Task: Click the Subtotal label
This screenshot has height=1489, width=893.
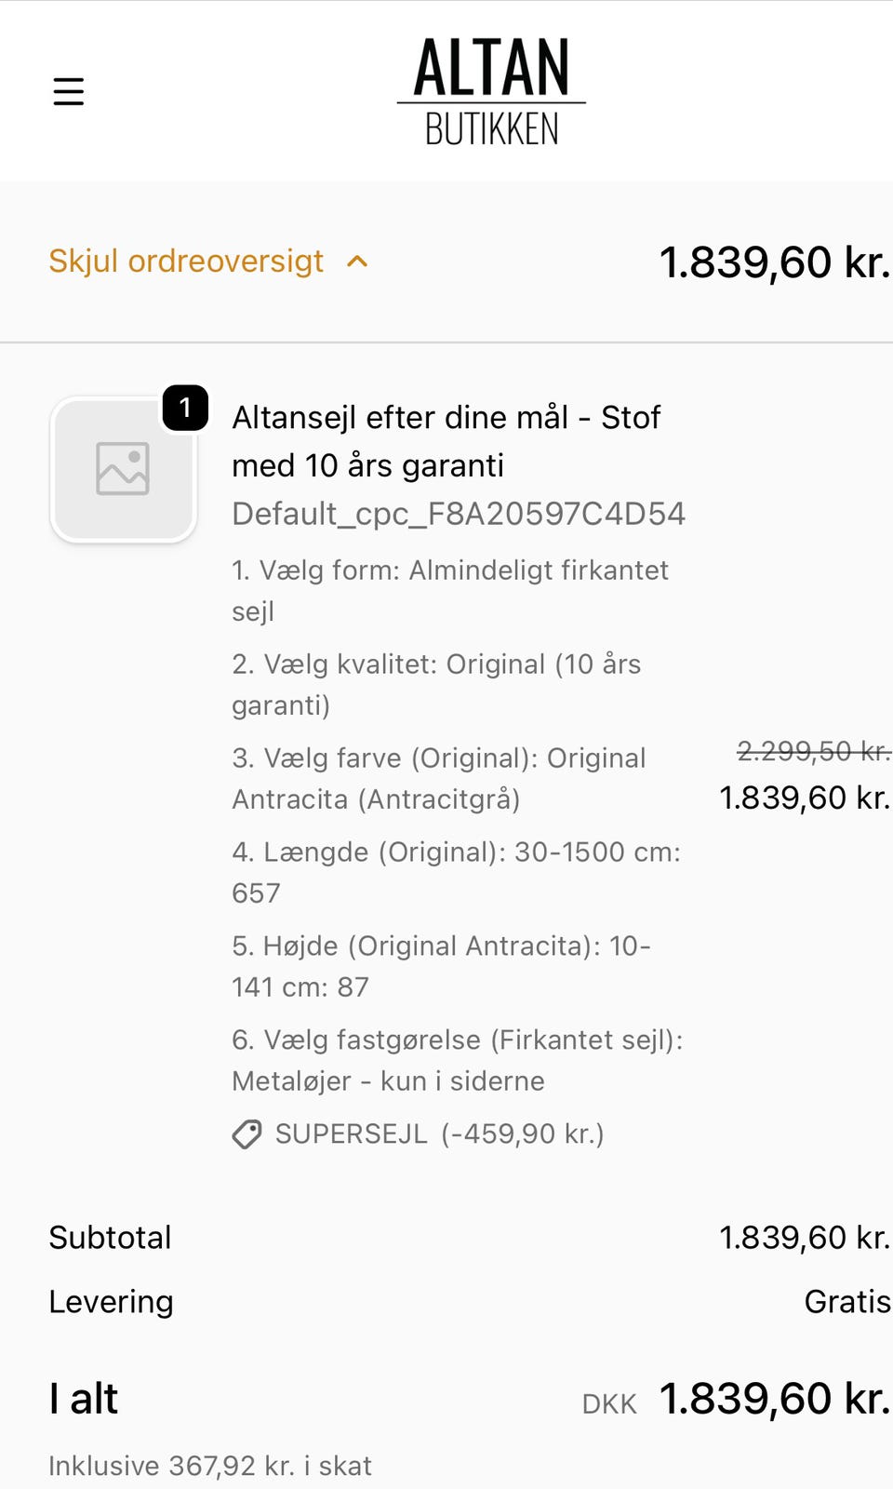Action: click(110, 1238)
